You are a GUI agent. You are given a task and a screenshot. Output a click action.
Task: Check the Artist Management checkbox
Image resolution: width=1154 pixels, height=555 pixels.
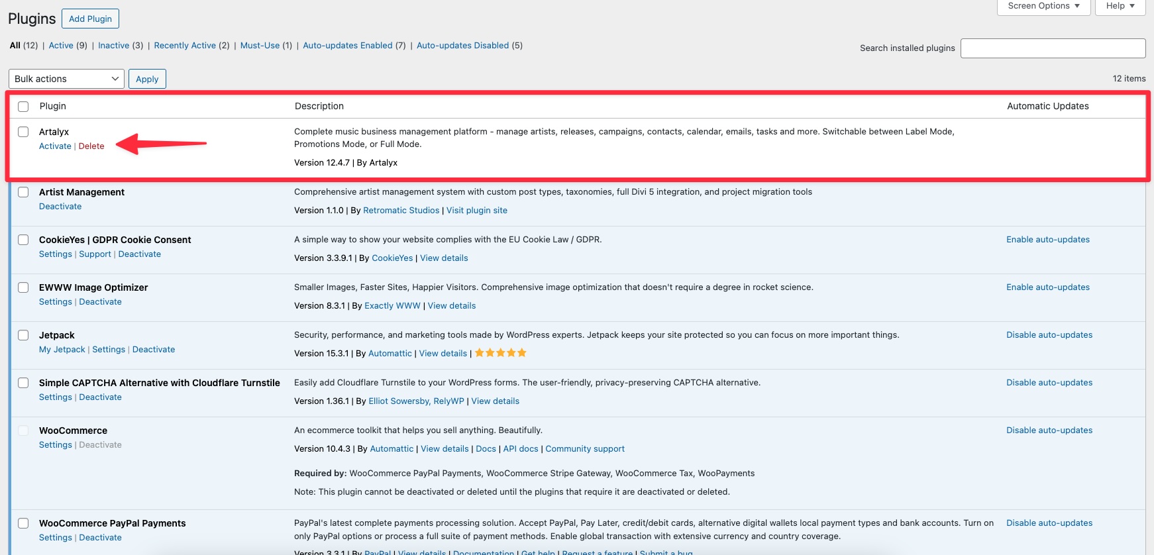click(x=23, y=192)
